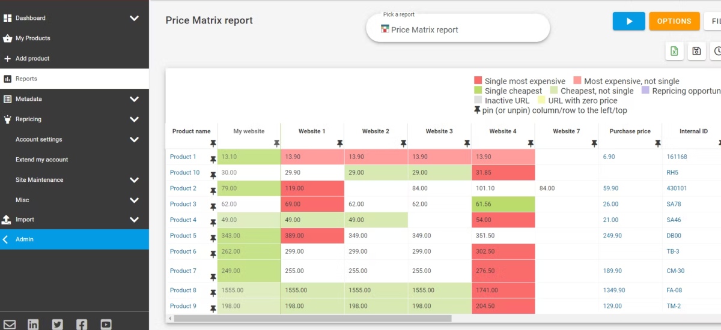721x330 pixels.
Task: Click the orange OPTIONS button
Action: pyautogui.click(x=674, y=21)
